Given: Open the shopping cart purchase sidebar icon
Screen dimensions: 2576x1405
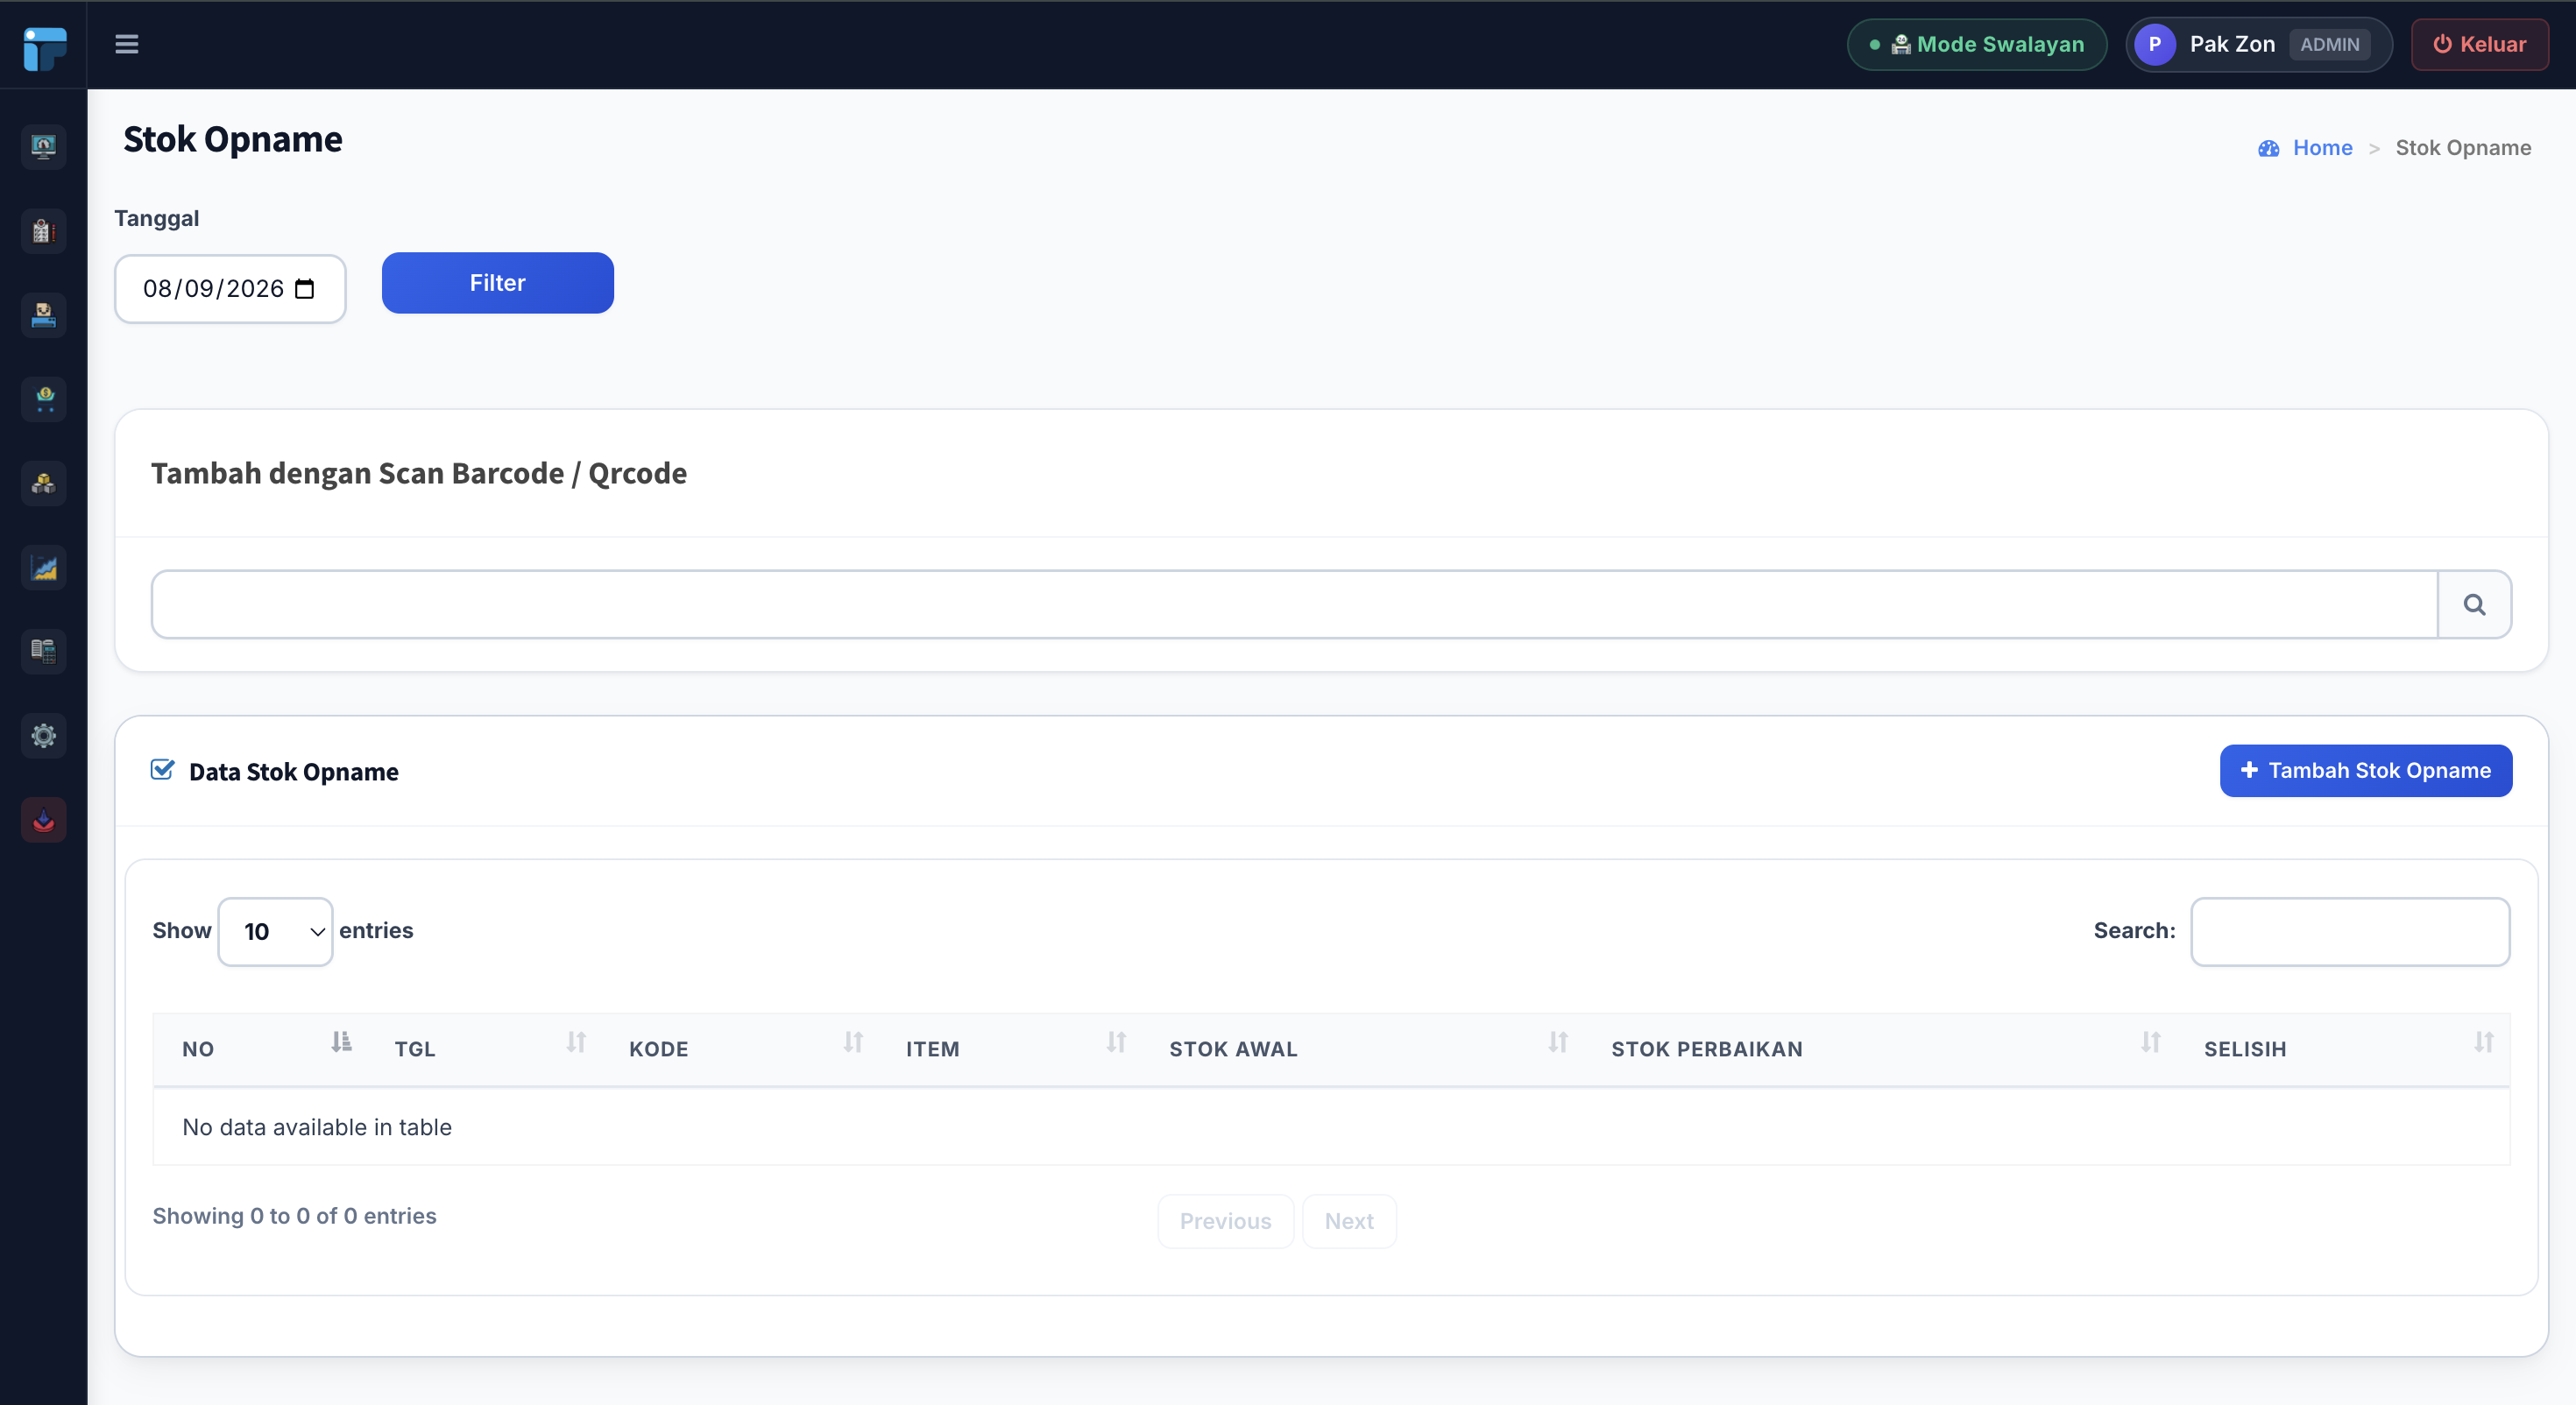Looking at the screenshot, I should tap(43, 399).
